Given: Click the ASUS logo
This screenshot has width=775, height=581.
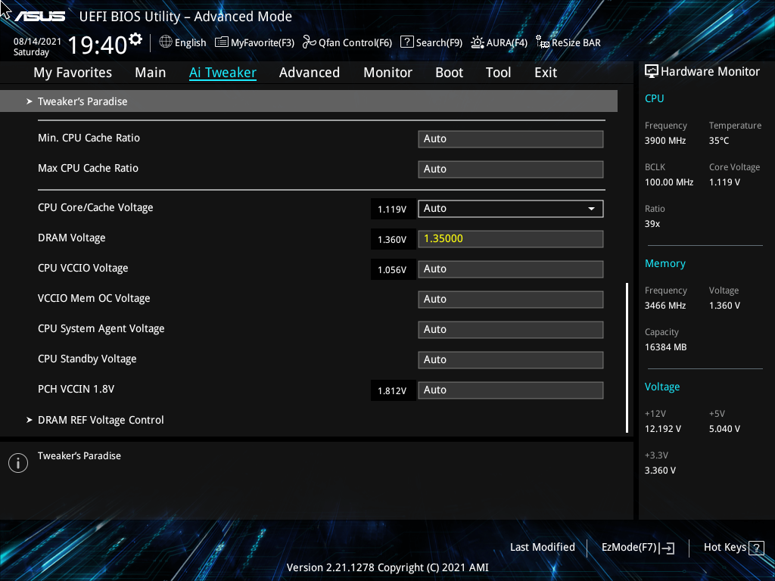Looking at the screenshot, I should coord(39,17).
